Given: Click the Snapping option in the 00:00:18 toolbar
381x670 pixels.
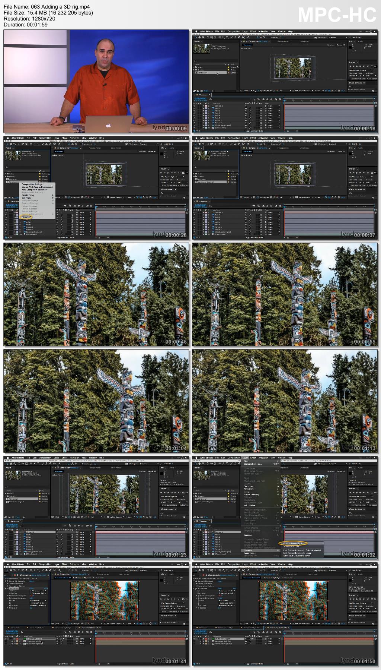Looking at the screenshot, I should pos(274,37).
